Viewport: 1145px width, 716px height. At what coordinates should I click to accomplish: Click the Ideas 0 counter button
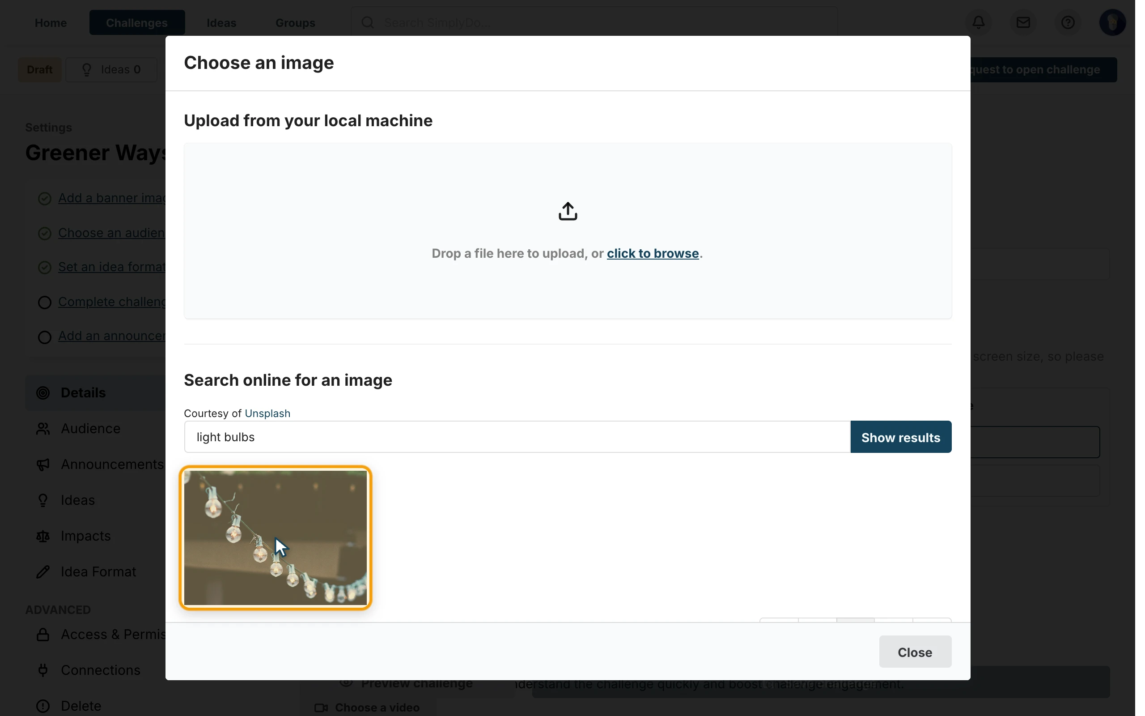pyautogui.click(x=111, y=70)
